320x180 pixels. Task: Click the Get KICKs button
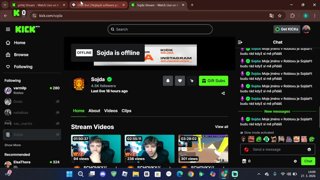click(x=287, y=29)
